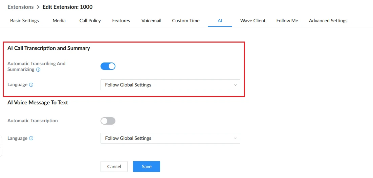Open the Advanced Settings tab

(328, 21)
